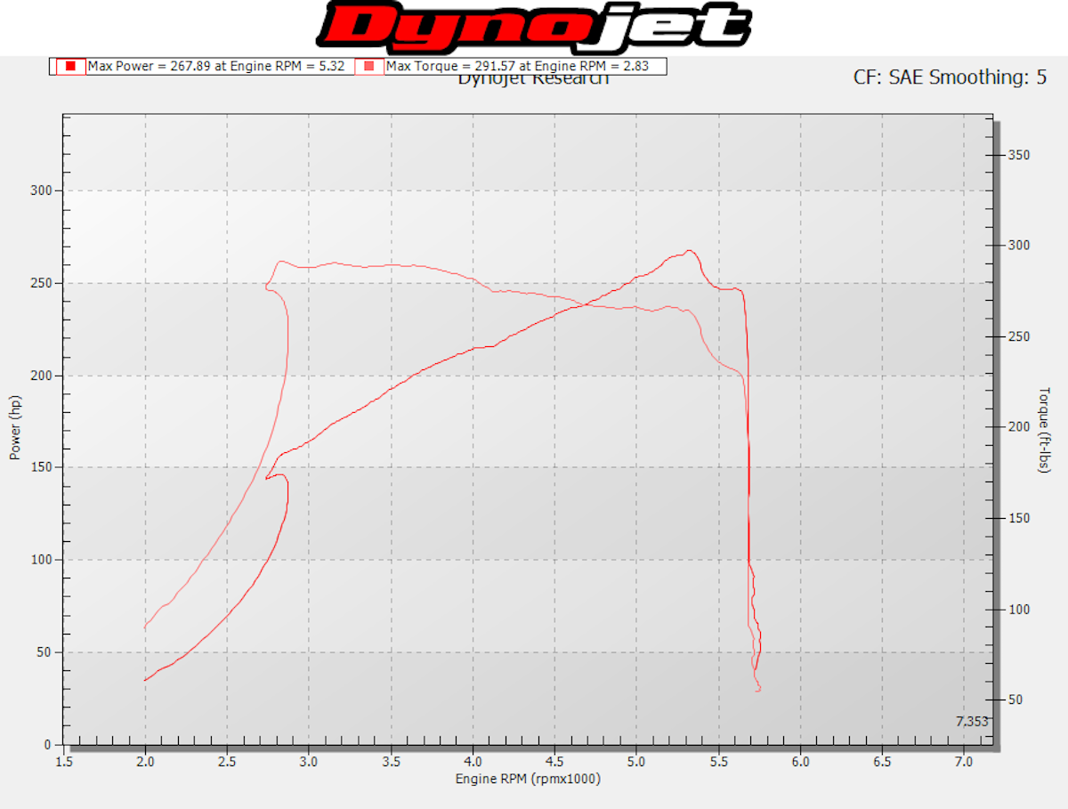
Task: Click the 1.5 tick on RPM axis
Action: click(x=63, y=762)
